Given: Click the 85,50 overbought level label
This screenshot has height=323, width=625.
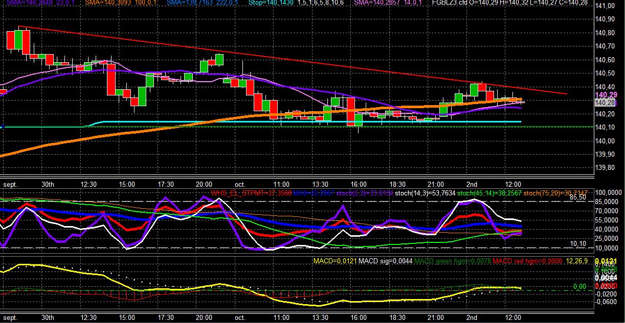Looking at the screenshot, I should pyautogui.click(x=578, y=197).
